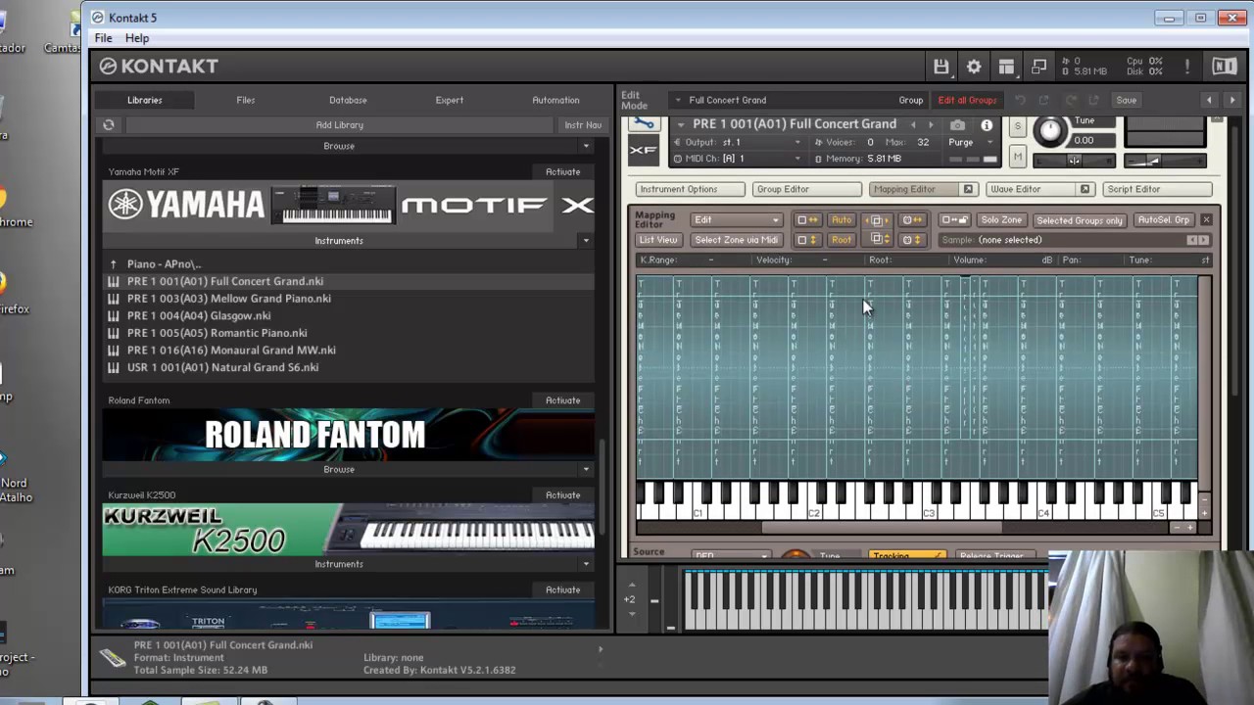Open Mapping Editor in external window icon

(x=968, y=189)
